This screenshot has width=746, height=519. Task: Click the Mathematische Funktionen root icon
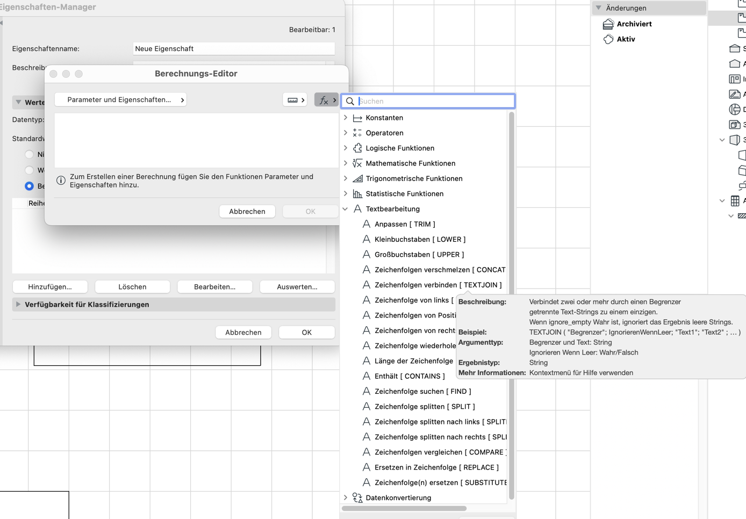click(x=357, y=163)
